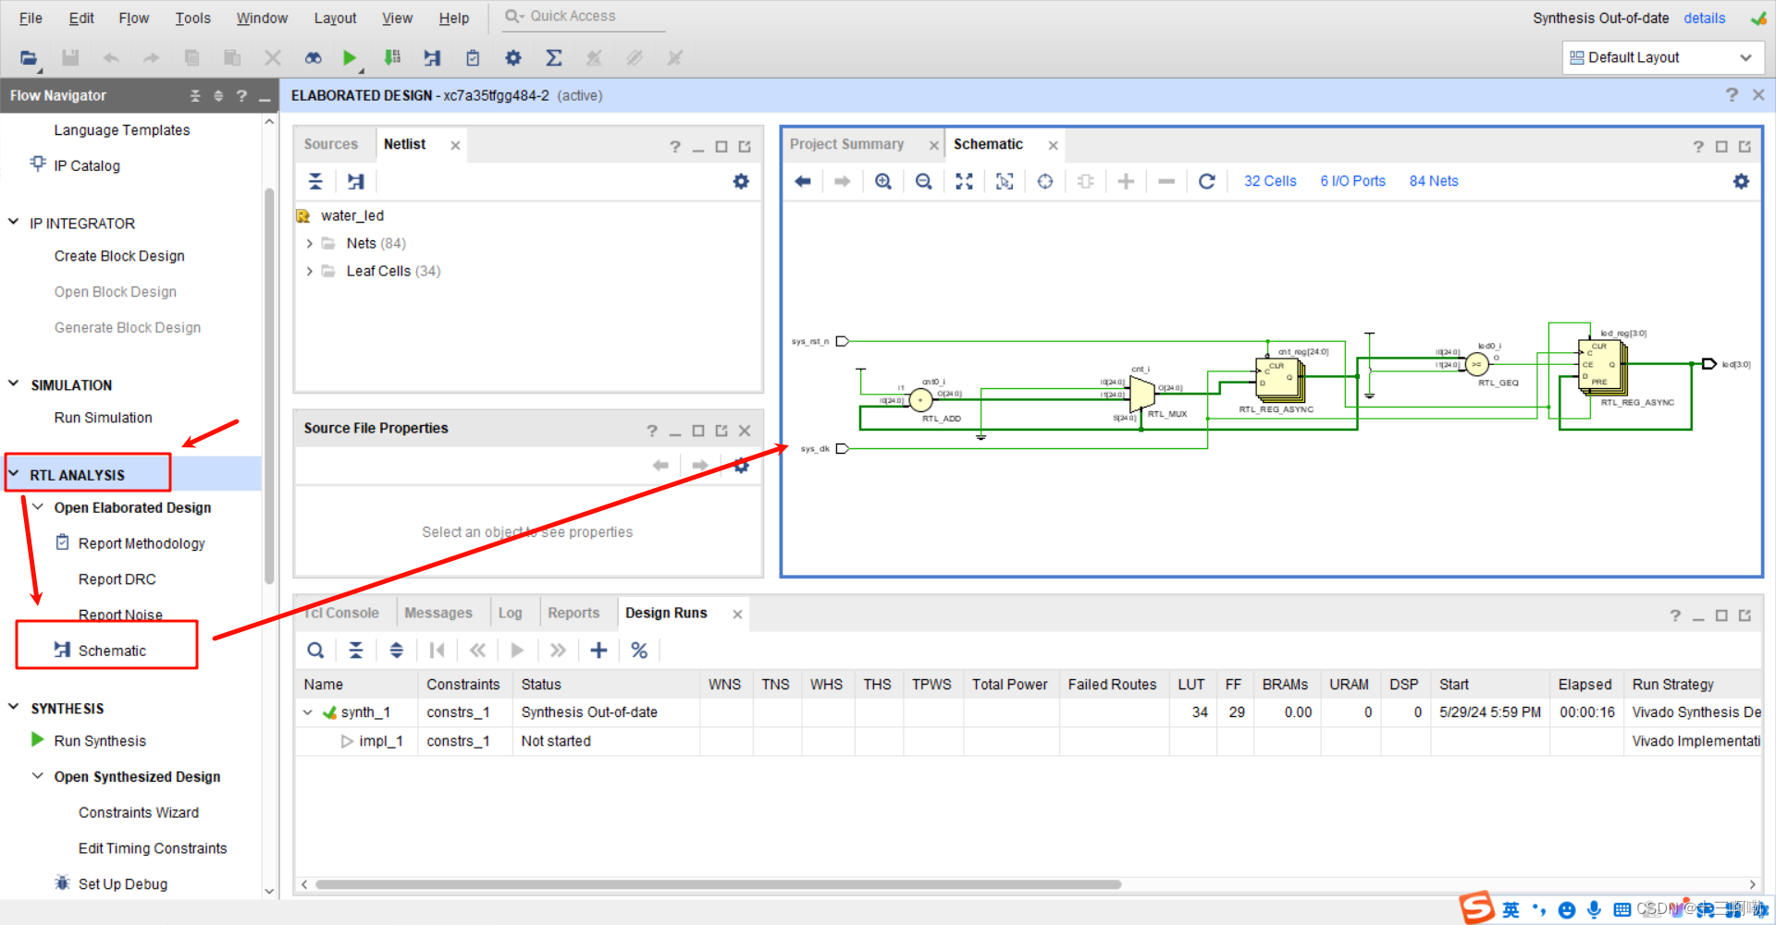The image size is (1776, 925).
Task: Click the select area icon in Schematic
Action: pyautogui.click(x=1005, y=181)
